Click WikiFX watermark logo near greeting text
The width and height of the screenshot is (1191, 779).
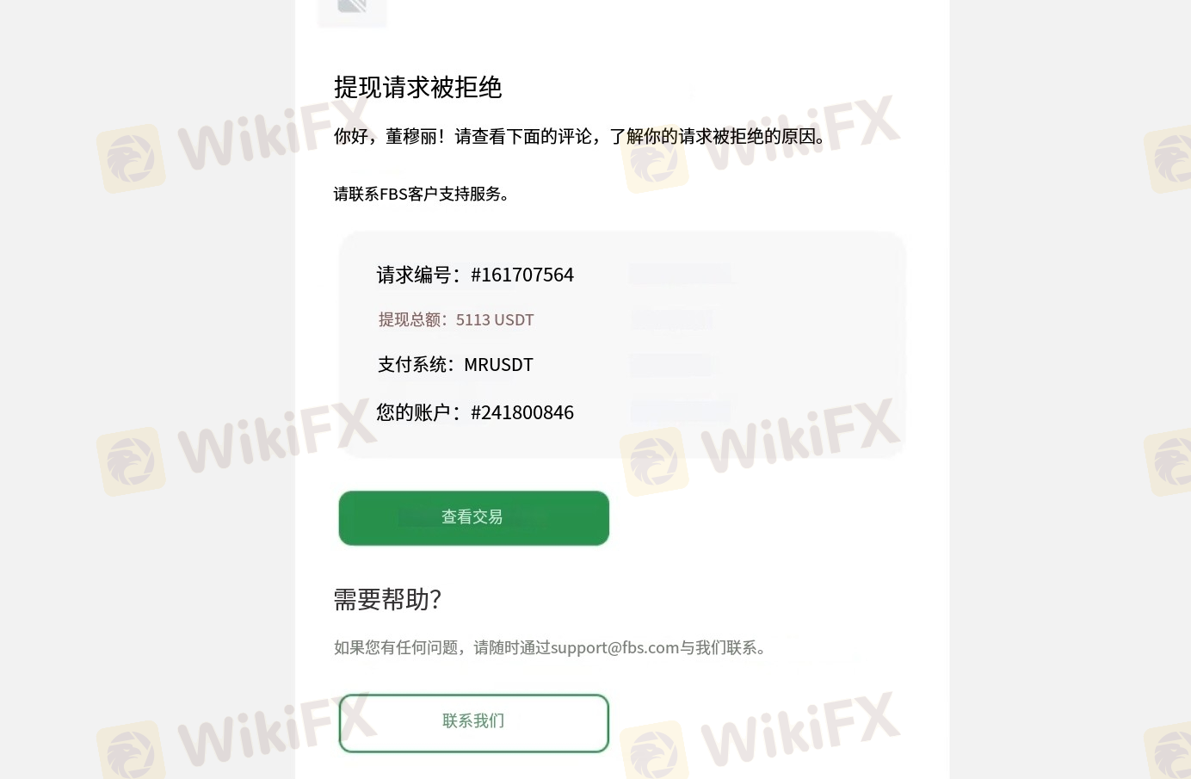[654, 159]
